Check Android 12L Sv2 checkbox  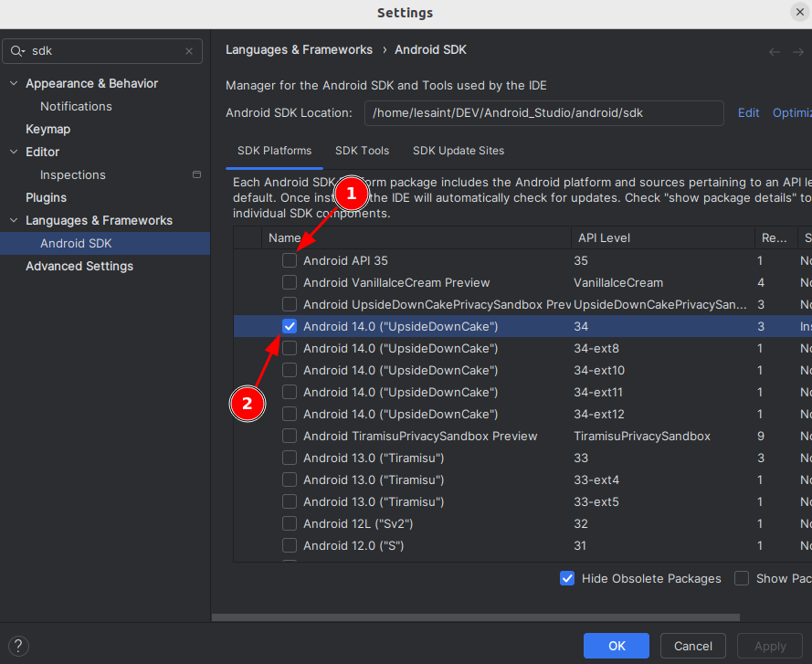(x=290, y=523)
